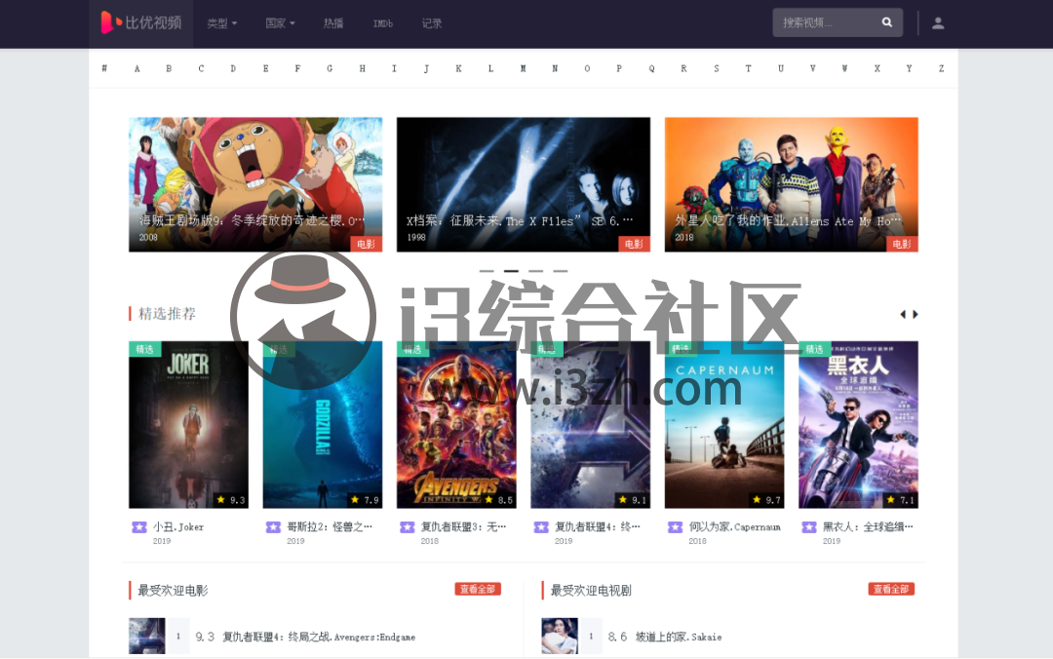This screenshot has height=659, width=1053.
Task: Filter titles by letter T
Action: tap(748, 68)
